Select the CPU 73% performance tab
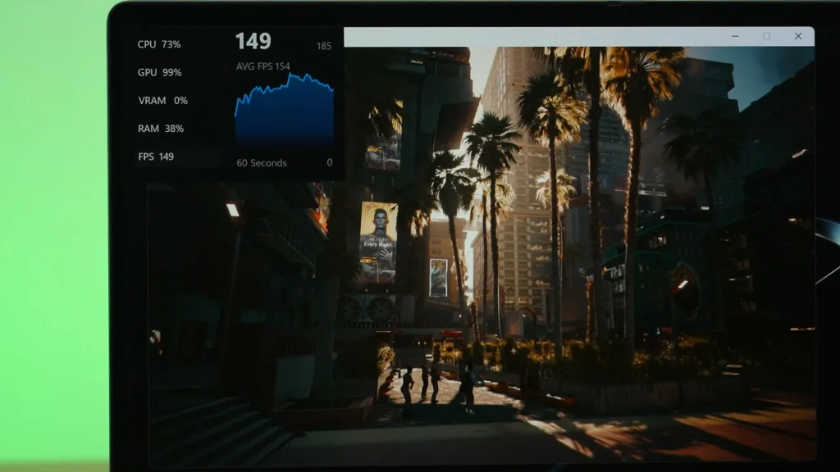The image size is (840, 472). click(x=159, y=44)
